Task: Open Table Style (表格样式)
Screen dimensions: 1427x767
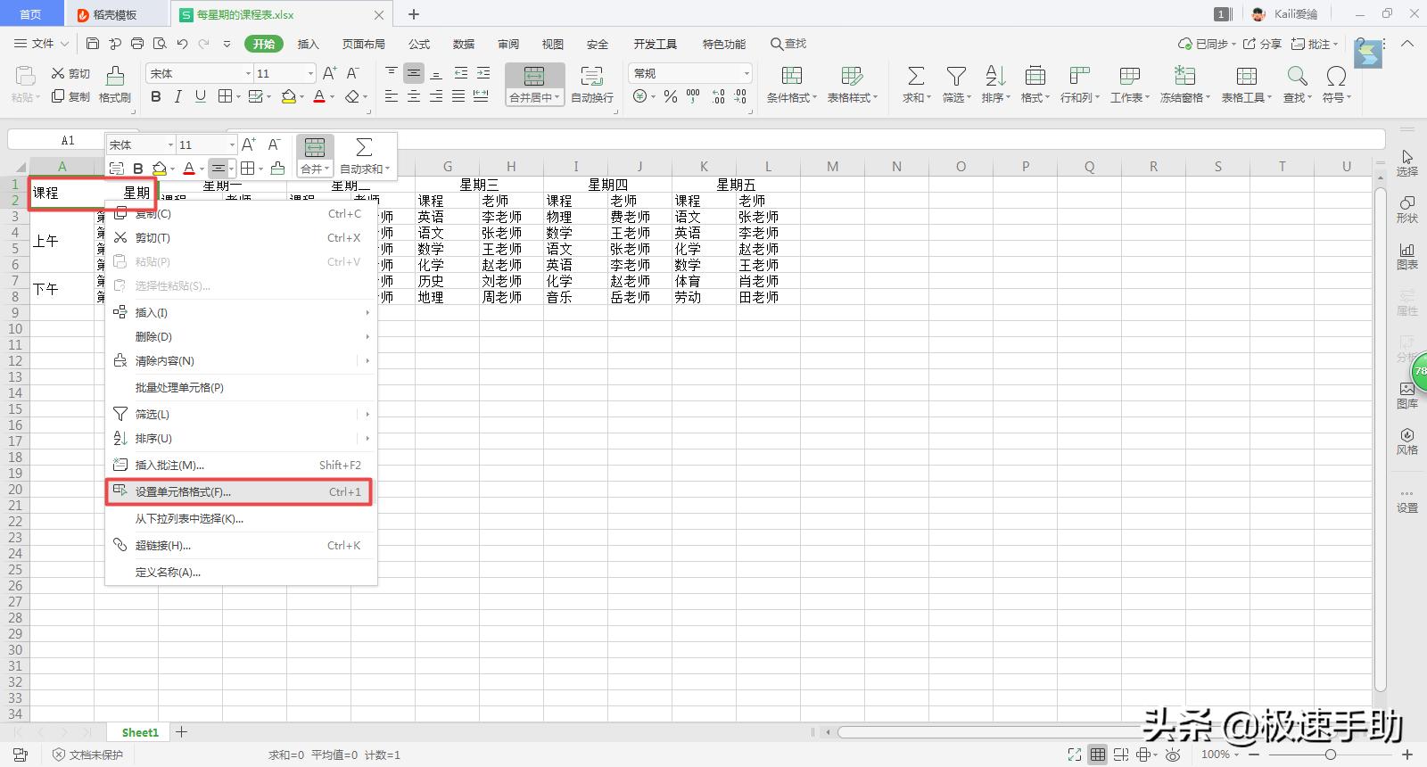Action: pos(853,85)
